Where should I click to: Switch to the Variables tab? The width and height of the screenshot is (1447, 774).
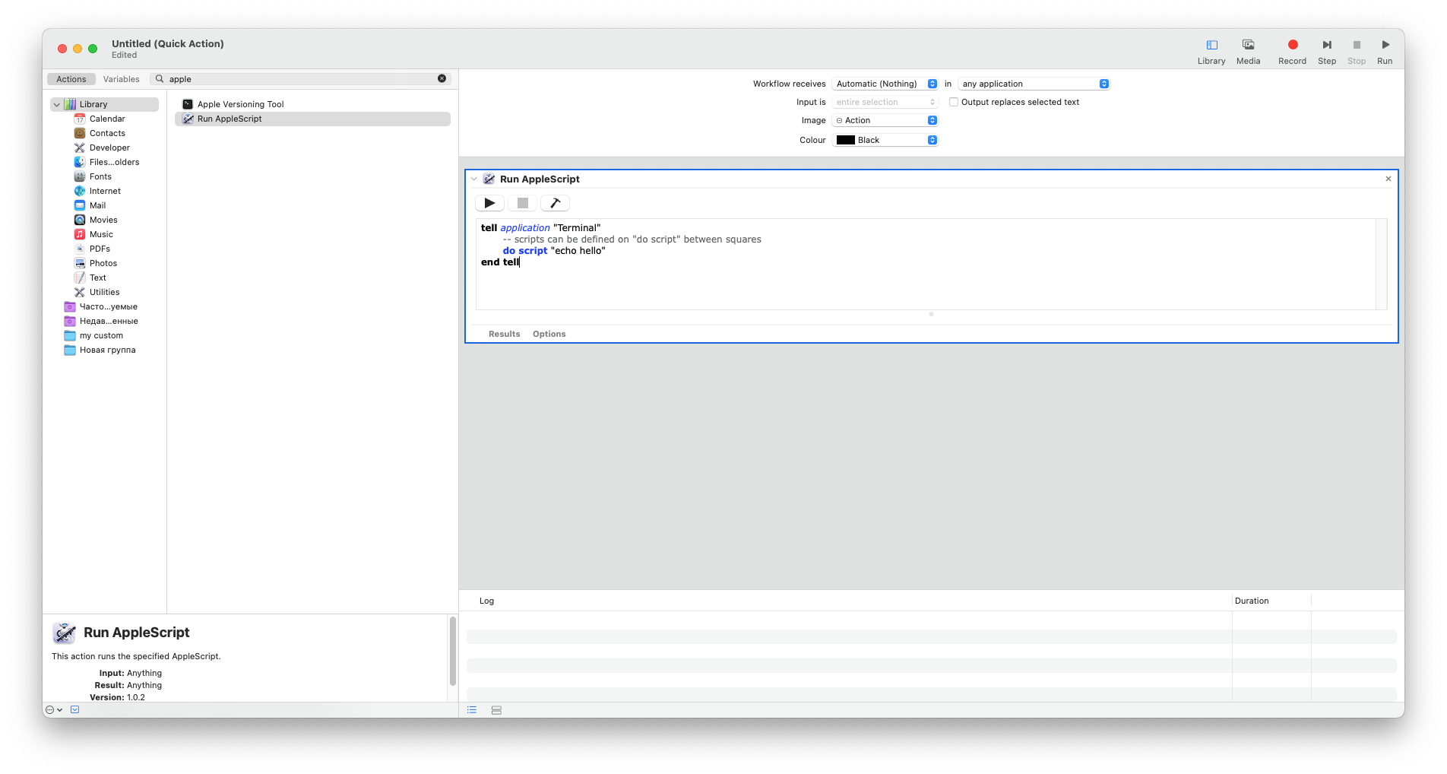click(121, 79)
